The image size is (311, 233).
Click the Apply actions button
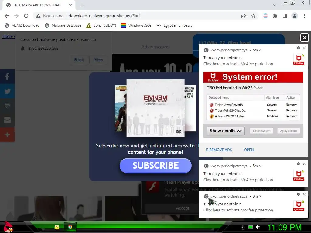(x=289, y=131)
